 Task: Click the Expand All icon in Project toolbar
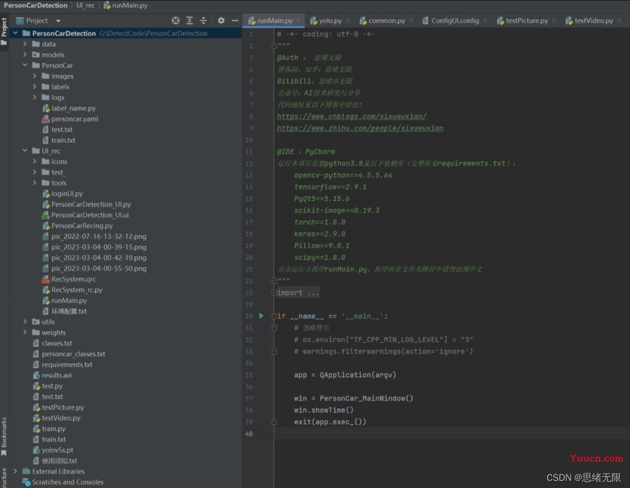(189, 21)
